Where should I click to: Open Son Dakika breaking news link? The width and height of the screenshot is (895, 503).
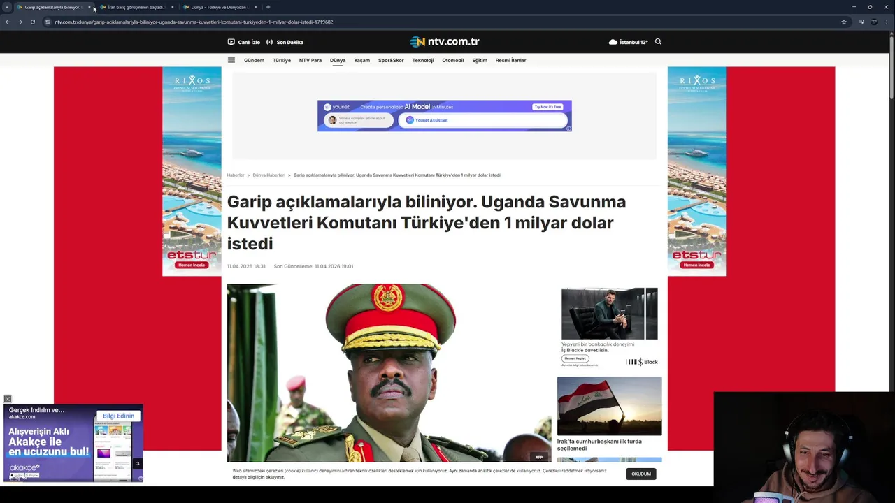click(285, 42)
